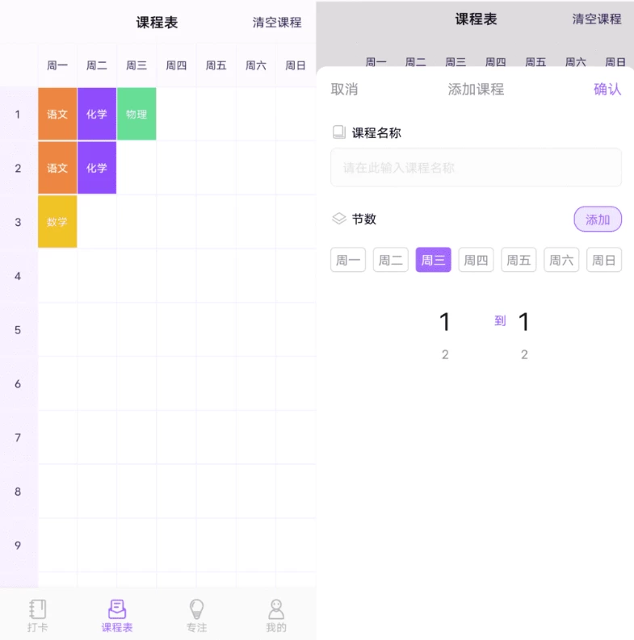Tap the 课程表 icon in bottom bar
The height and width of the screenshot is (640, 634).
point(117,615)
